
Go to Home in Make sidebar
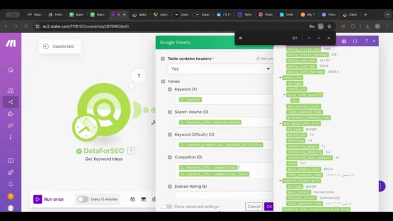[11, 70]
